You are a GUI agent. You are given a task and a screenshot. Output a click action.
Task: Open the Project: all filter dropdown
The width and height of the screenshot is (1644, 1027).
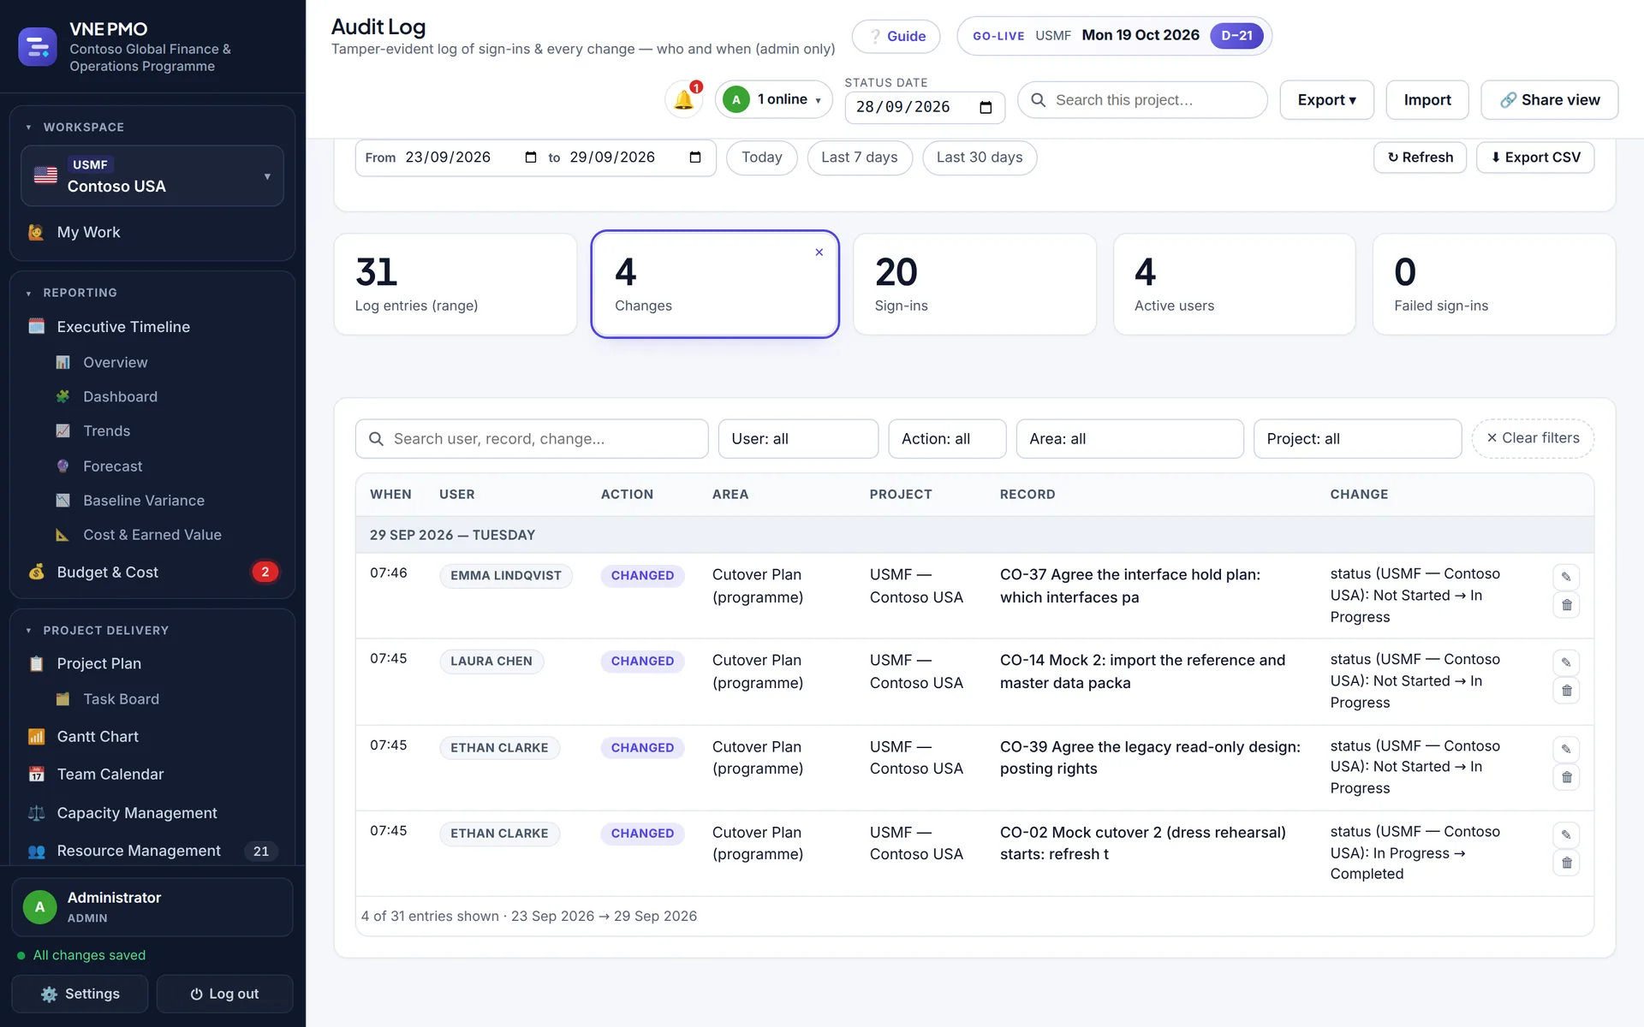pyautogui.click(x=1357, y=439)
